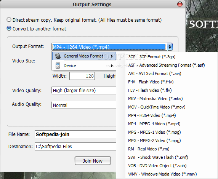Close the Output Settings window
This screenshot has width=218, height=179.
(180, 4)
